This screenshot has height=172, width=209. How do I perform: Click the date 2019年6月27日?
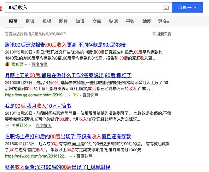pyautogui.click(x=19, y=83)
